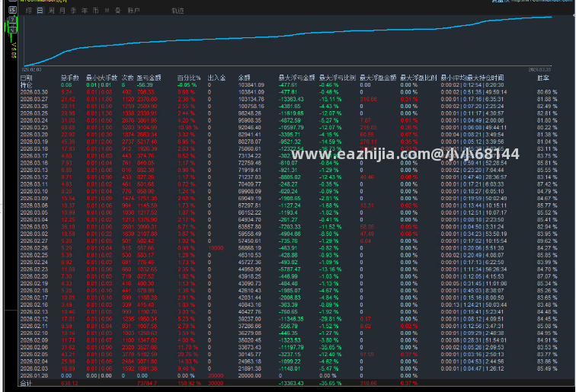Select the 2026.03.23 date cell
Screen dimensions: 576x392
tap(34, 128)
